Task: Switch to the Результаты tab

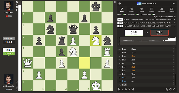Action: 162,10
